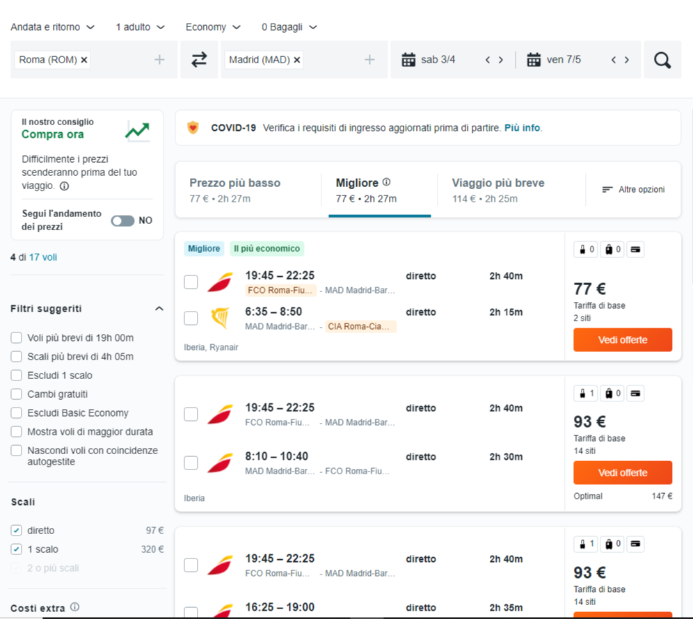The height and width of the screenshot is (619, 693).
Task: Open 'Andata e ritorno' trip type dropdown
Action: click(x=53, y=27)
